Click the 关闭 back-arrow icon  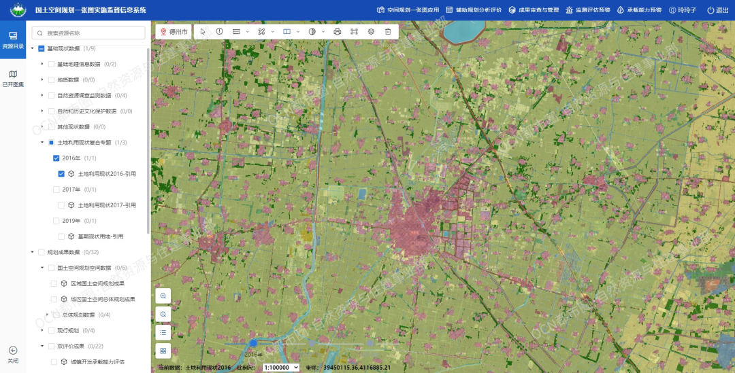(x=13, y=350)
